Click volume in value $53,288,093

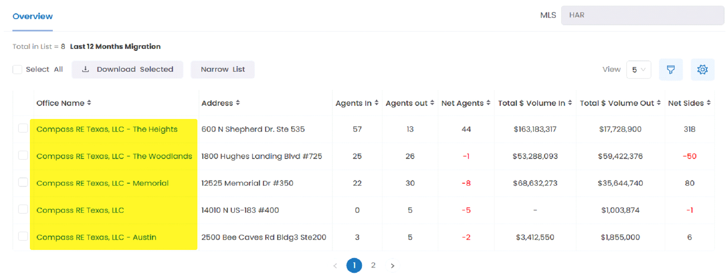point(535,156)
